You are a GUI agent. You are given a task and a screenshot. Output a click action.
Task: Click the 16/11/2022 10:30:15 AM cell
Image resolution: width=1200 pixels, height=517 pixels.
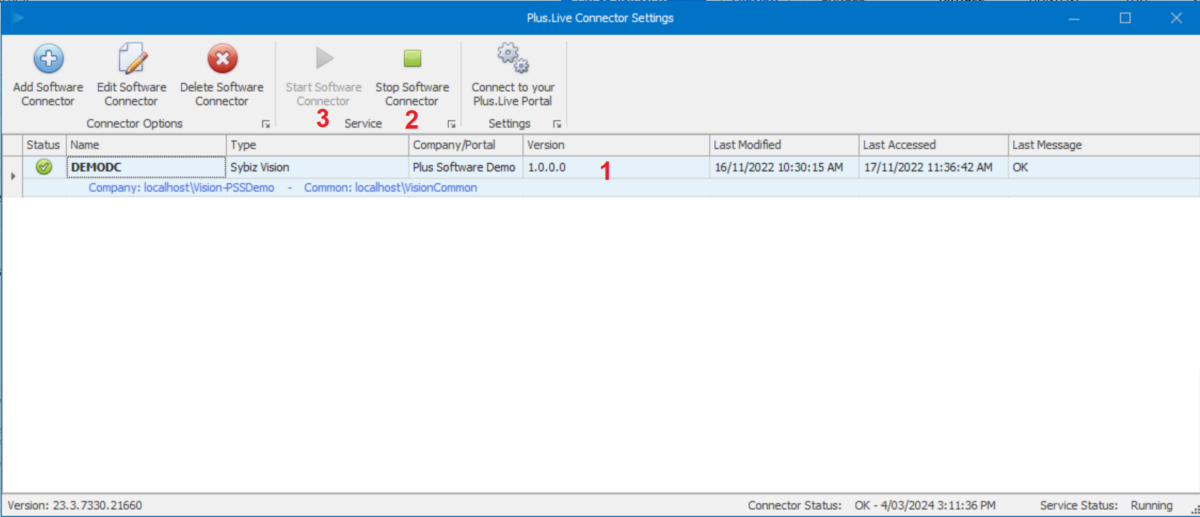(784, 167)
